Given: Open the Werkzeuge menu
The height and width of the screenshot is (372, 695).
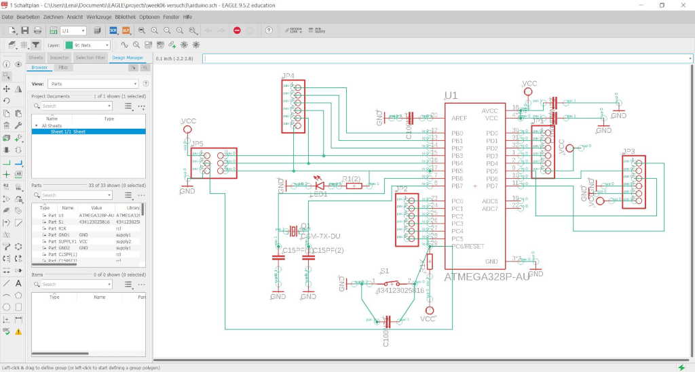Looking at the screenshot, I should [x=99, y=17].
